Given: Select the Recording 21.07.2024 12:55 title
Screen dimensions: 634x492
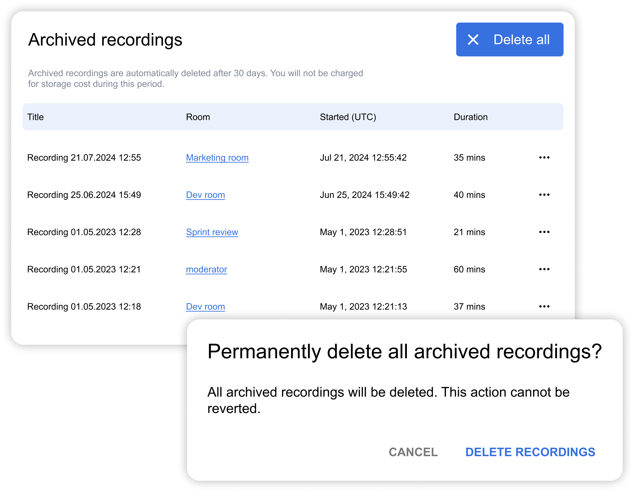Looking at the screenshot, I should click(x=84, y=157).
